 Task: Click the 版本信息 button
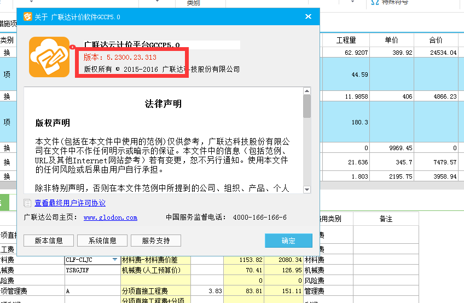coord(49,241)
